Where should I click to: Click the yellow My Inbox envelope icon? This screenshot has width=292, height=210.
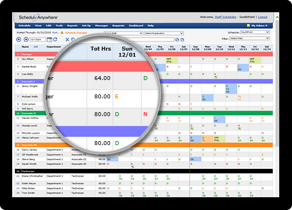pos(248,26)
